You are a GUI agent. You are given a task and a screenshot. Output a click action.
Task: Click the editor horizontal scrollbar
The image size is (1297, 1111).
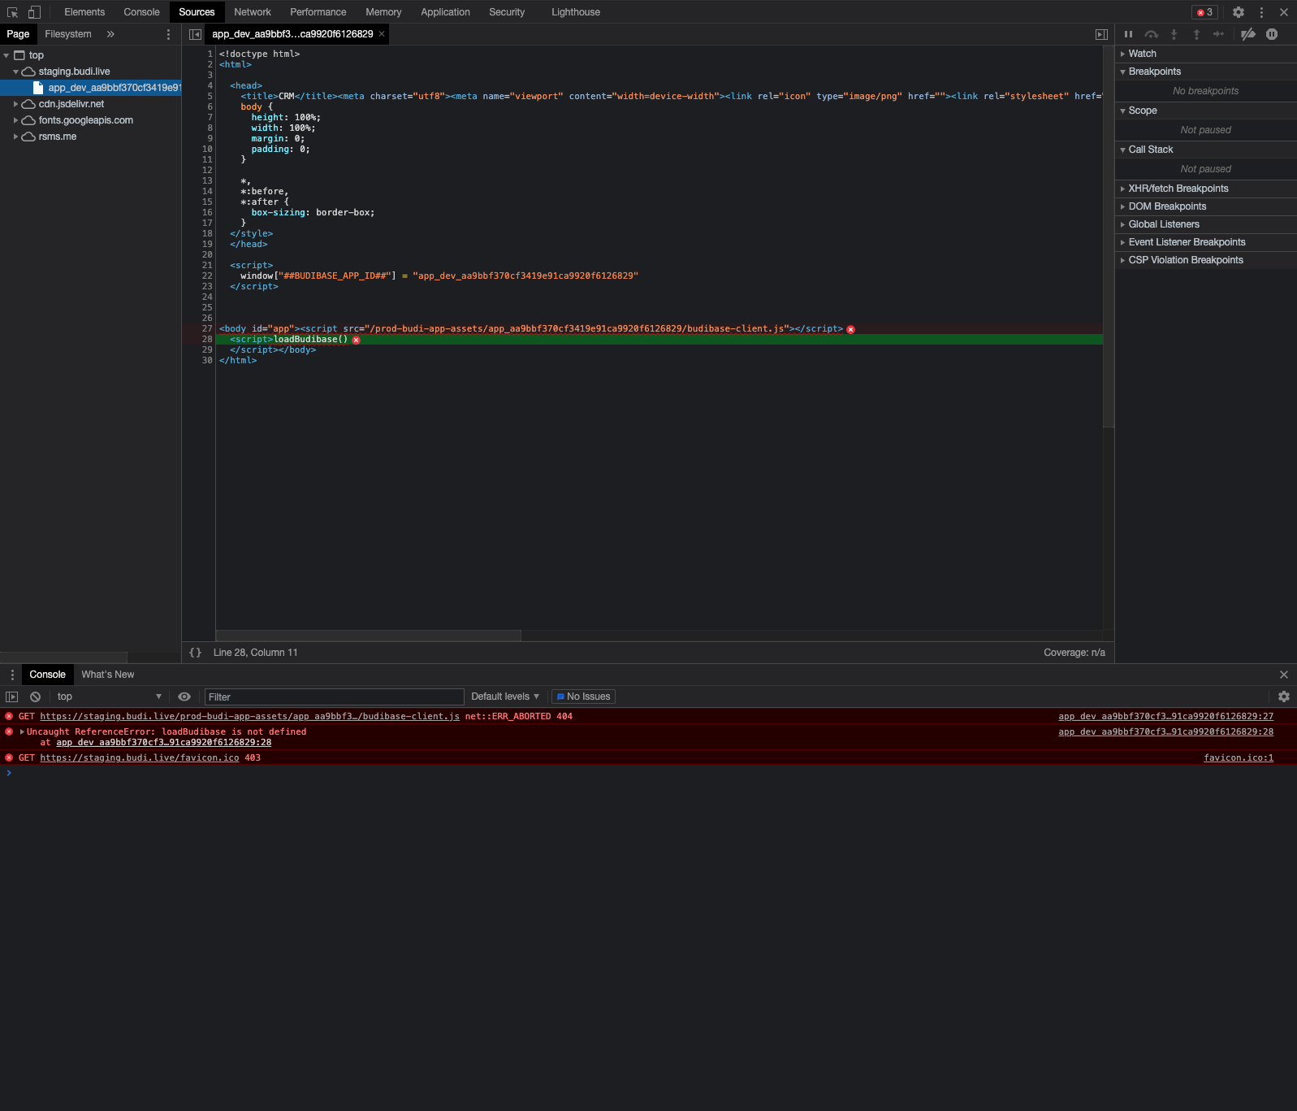point(369,636)
